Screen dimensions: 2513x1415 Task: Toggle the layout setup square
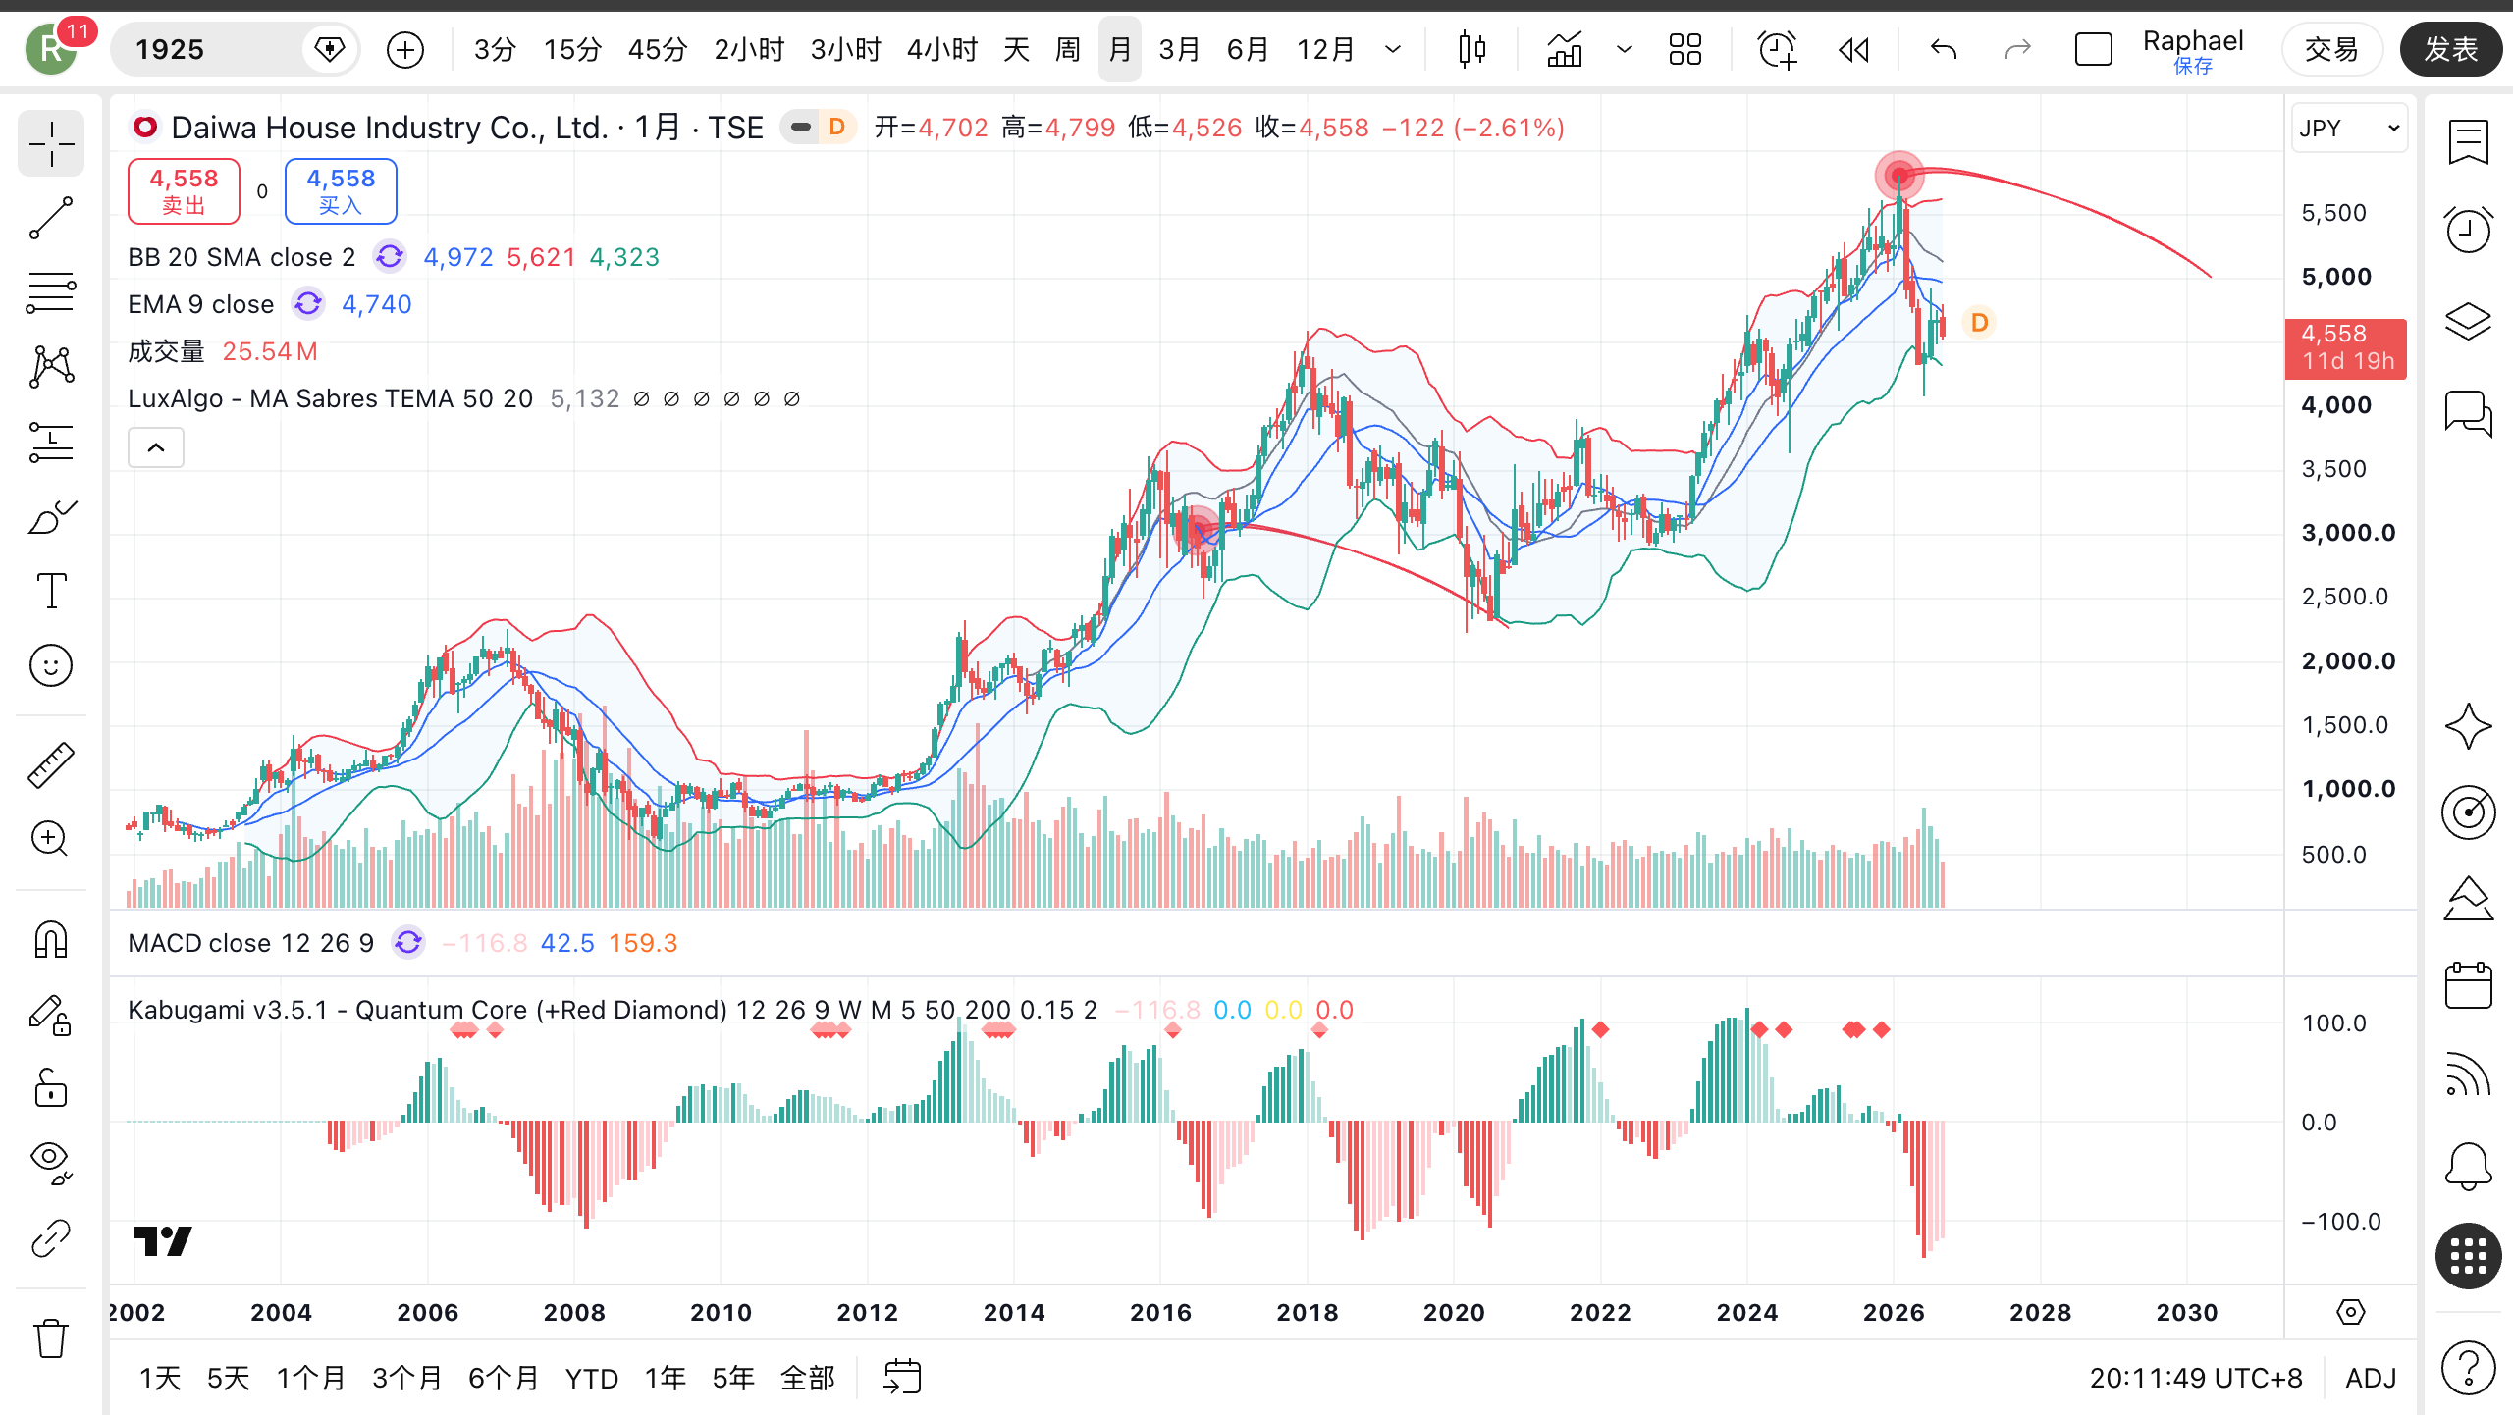coord(2093,49)
